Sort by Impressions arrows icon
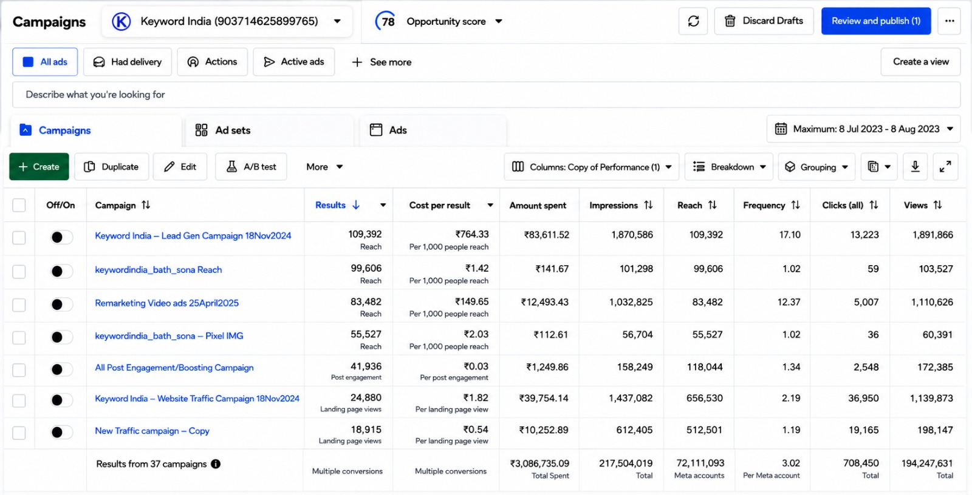Image resolution: width=972 pixels, height=495 pixels. [649, 205]
